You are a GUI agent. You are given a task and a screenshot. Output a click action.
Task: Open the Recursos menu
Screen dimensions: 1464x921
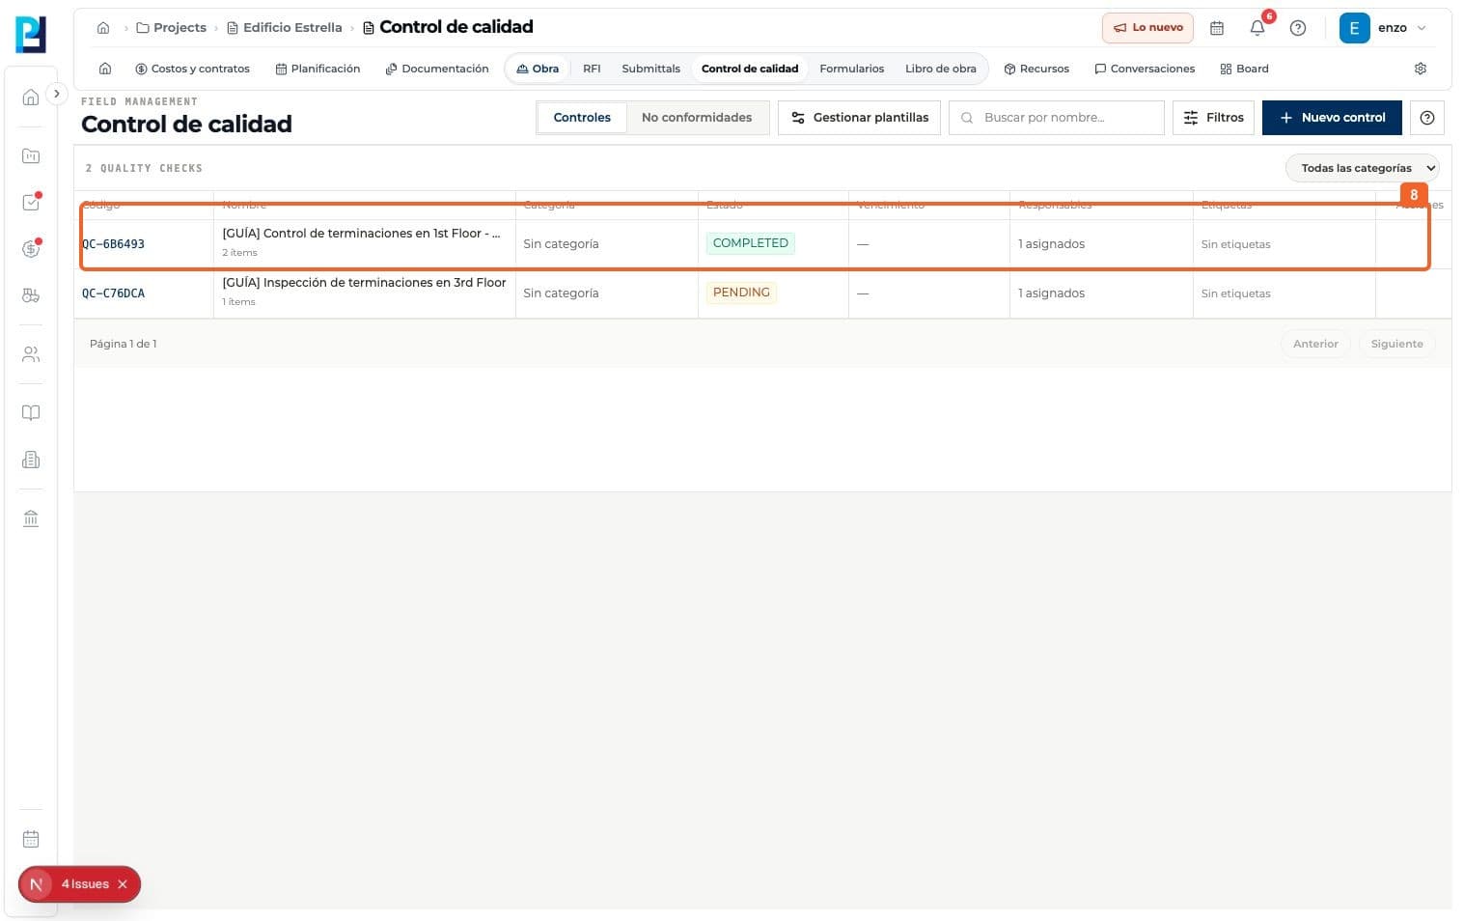pyautogui.click(x=1036, y=69)
